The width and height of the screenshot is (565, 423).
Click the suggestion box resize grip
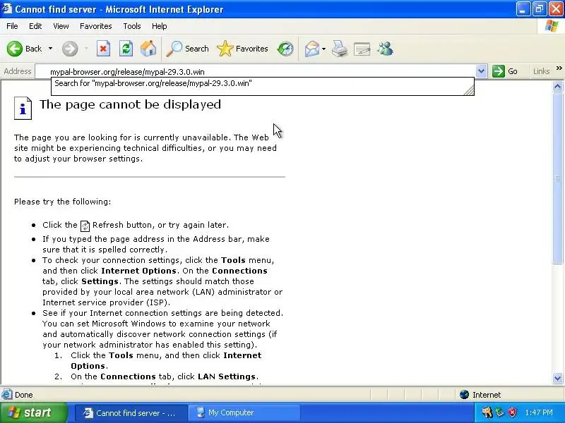point(469,91)
